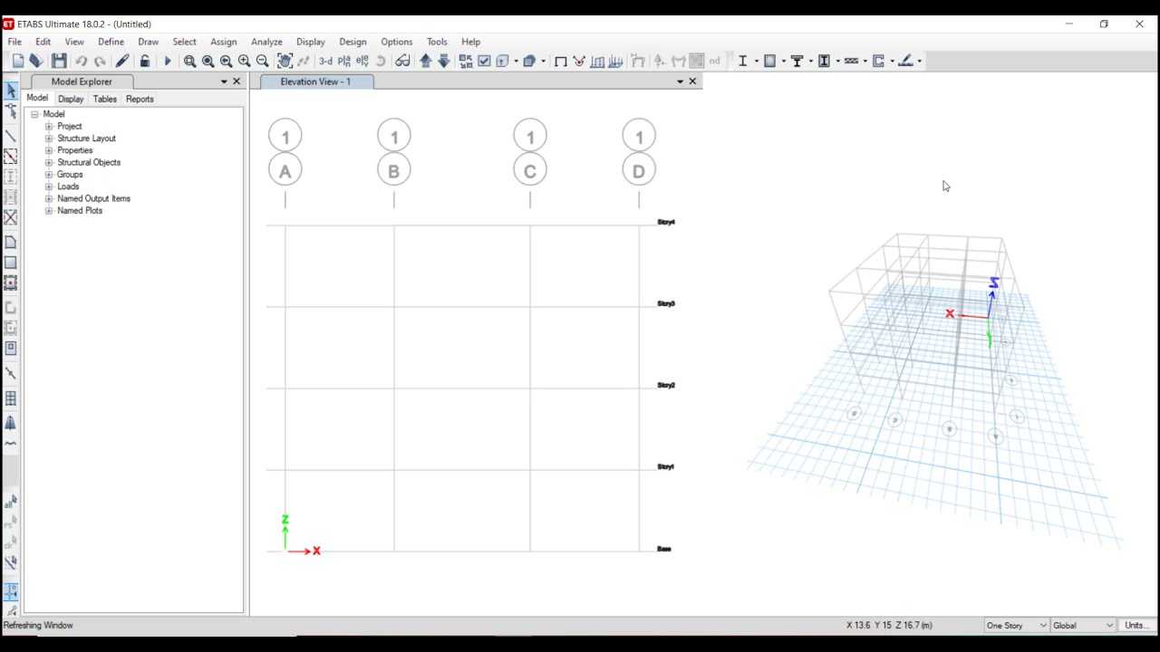Image resolution: width=1160 pixels, height=652 pixels.
Task: Click the Select Object pointer tool
Action: point(11,91)
